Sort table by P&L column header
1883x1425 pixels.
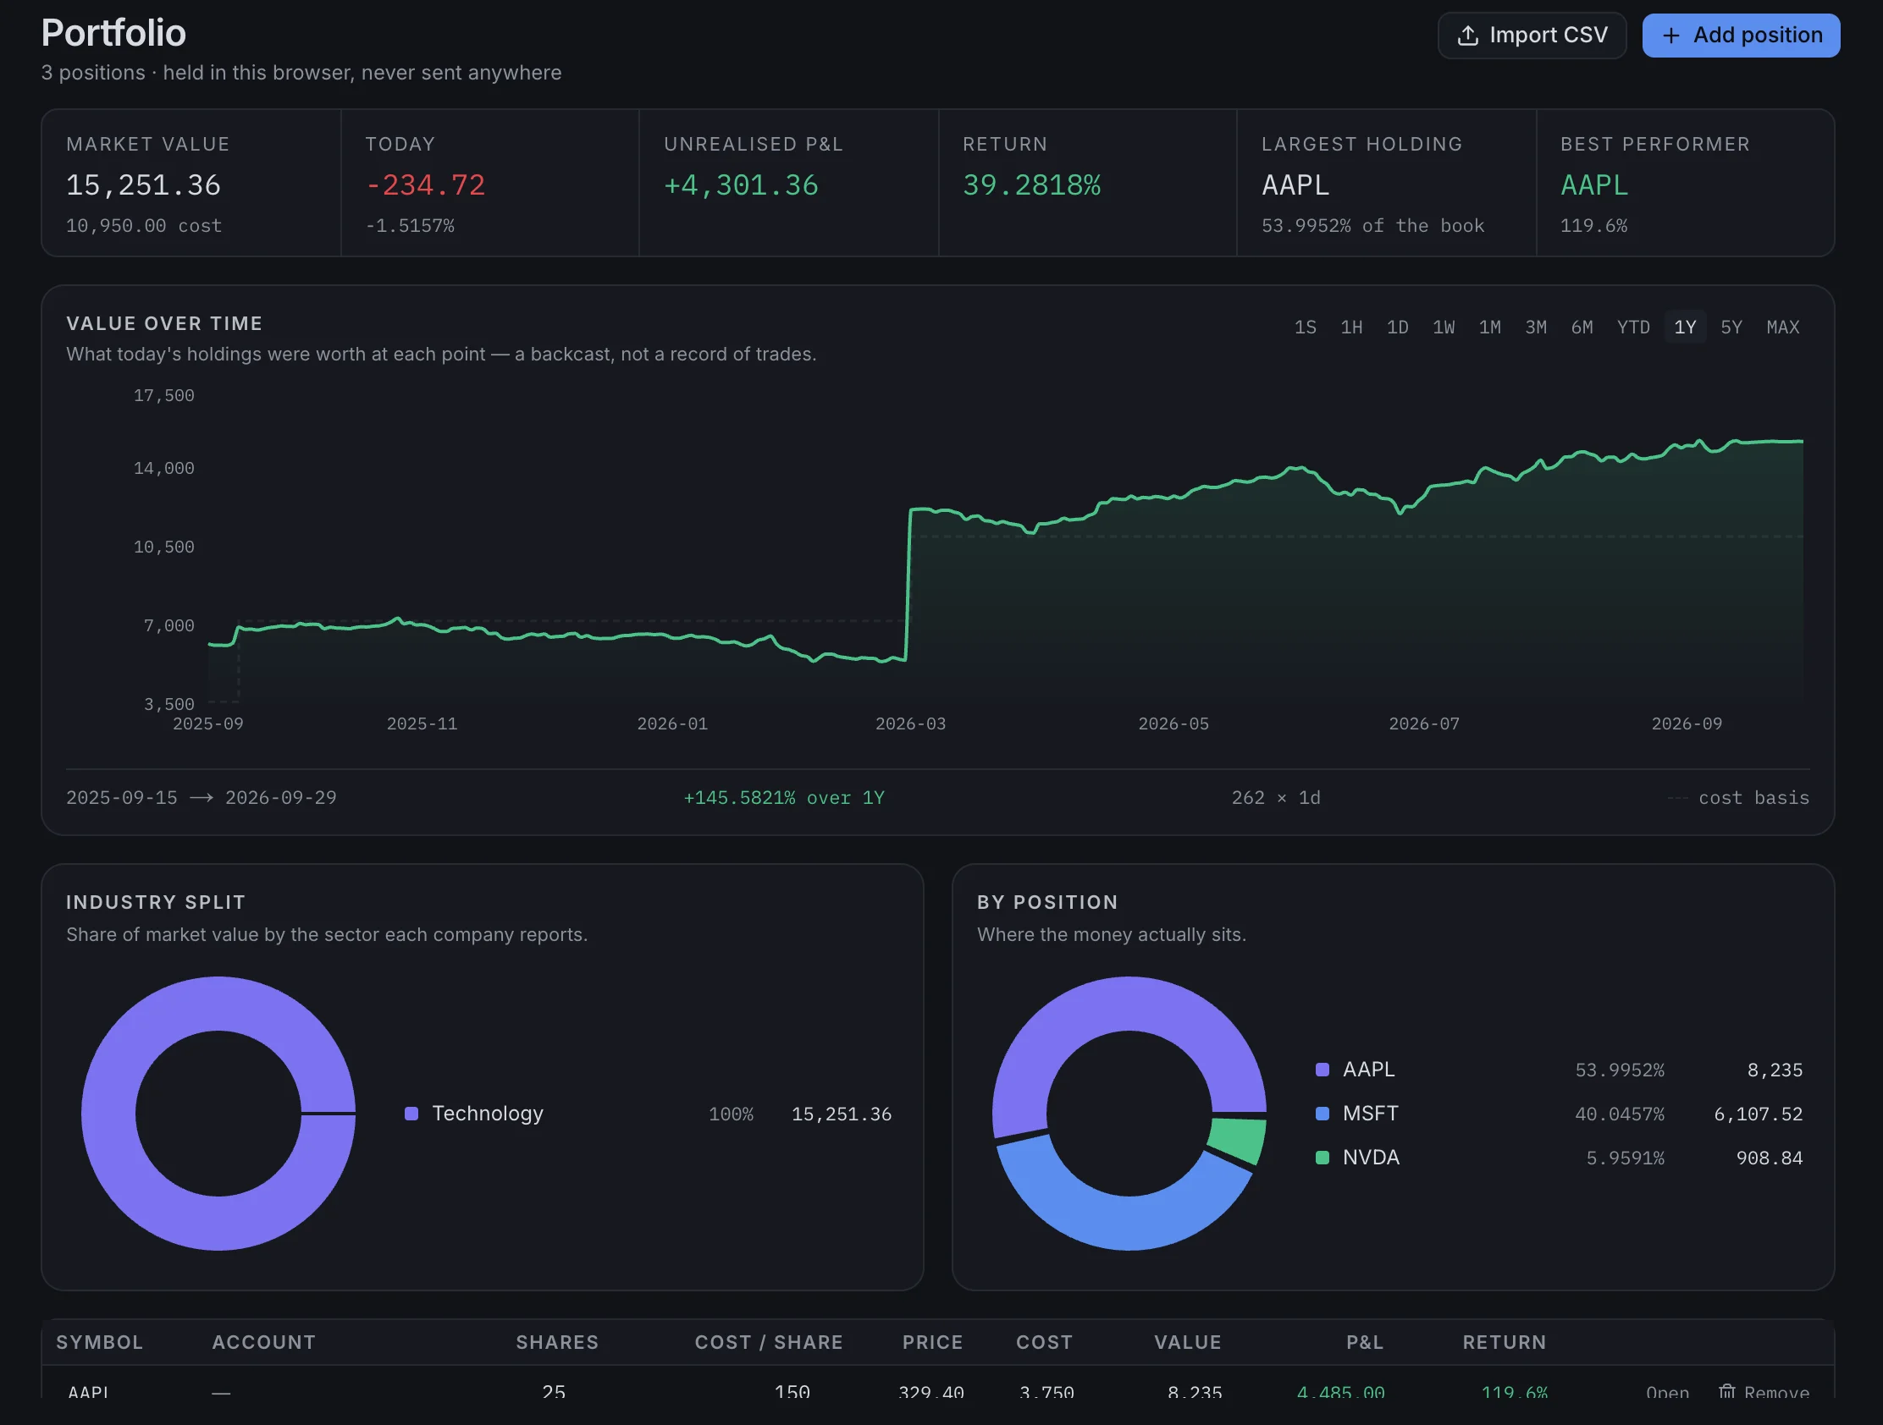1365,1342
